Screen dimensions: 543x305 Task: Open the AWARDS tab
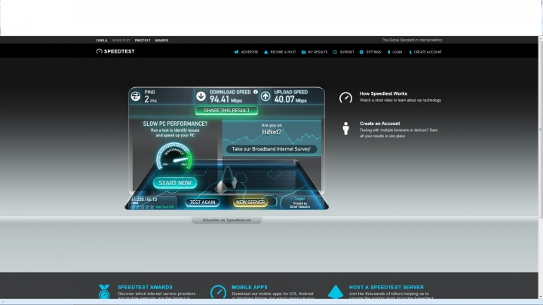[x=161, y=41]
